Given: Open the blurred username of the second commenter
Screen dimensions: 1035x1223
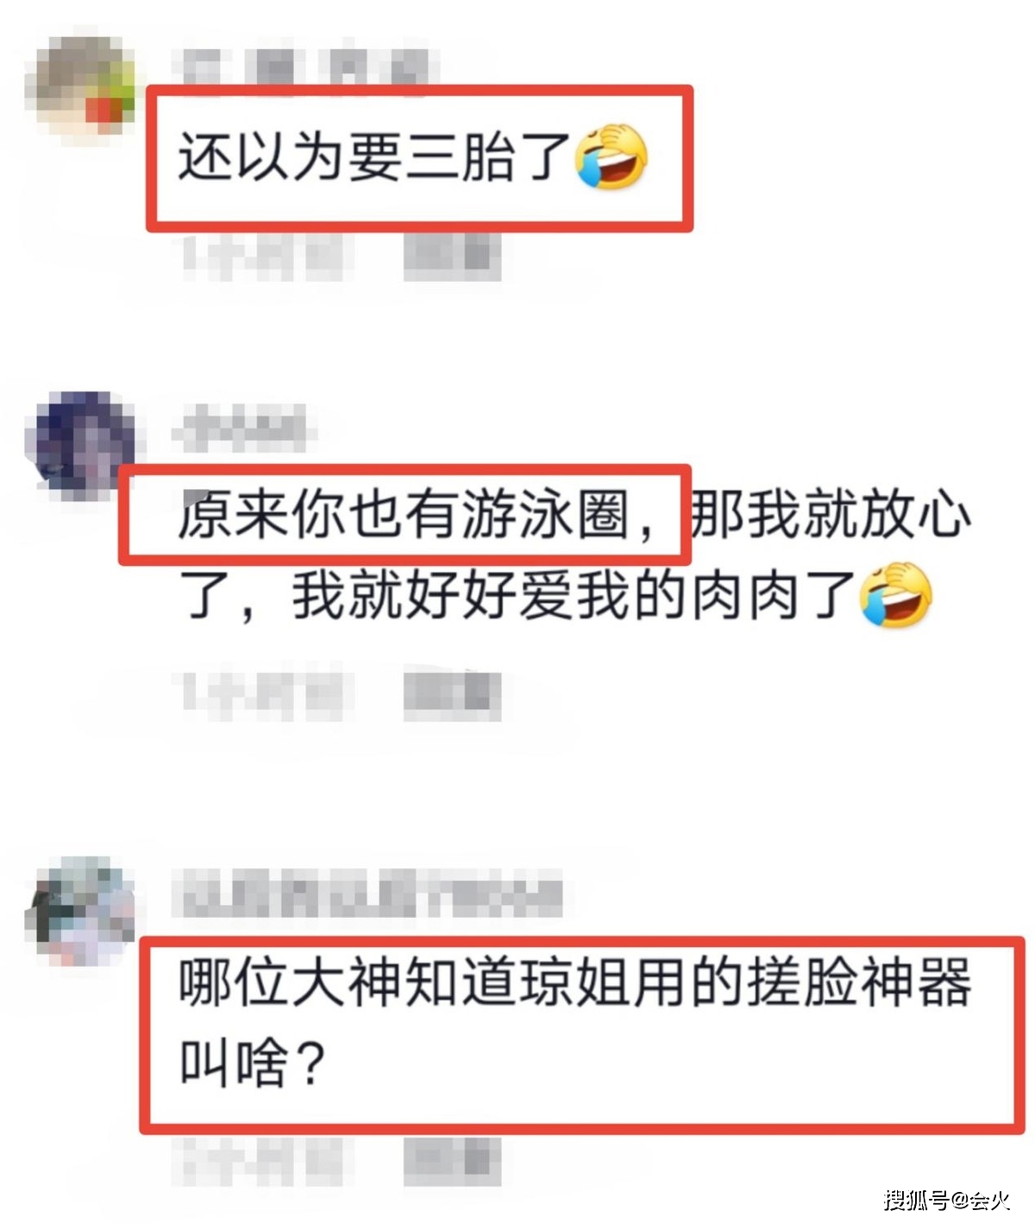Looking at the screenshot, I should (243, 427).
